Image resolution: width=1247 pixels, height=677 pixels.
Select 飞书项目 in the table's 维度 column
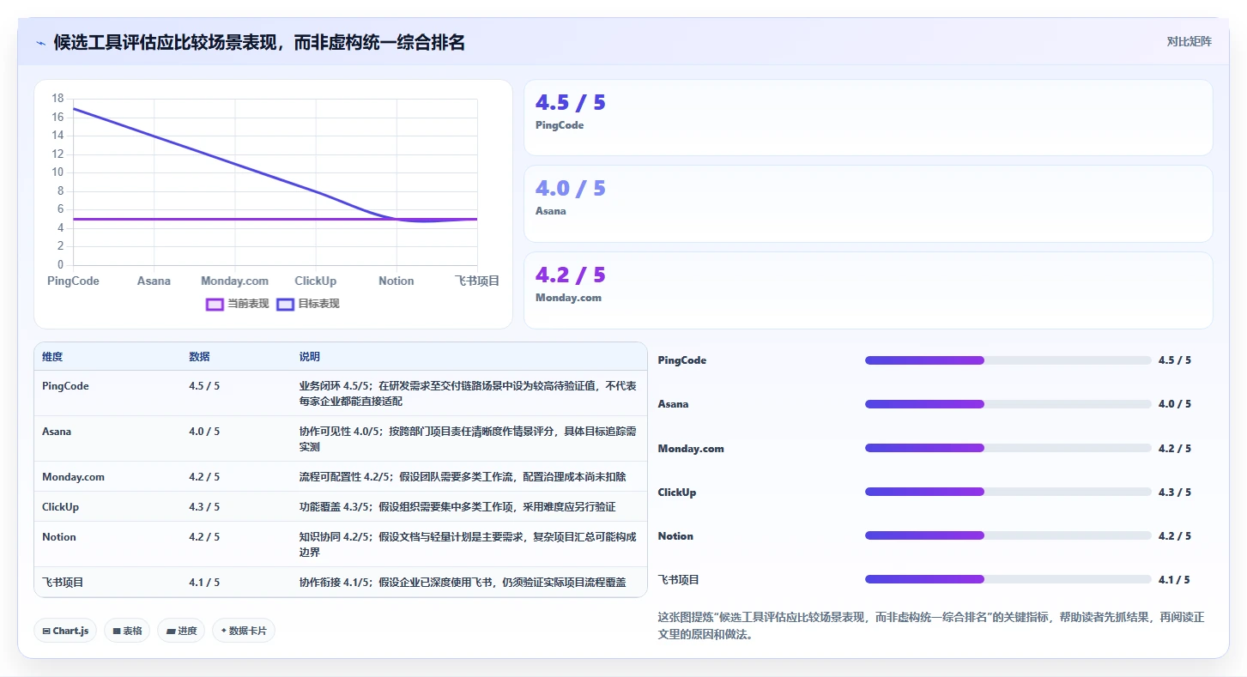(x=63, y=583)
